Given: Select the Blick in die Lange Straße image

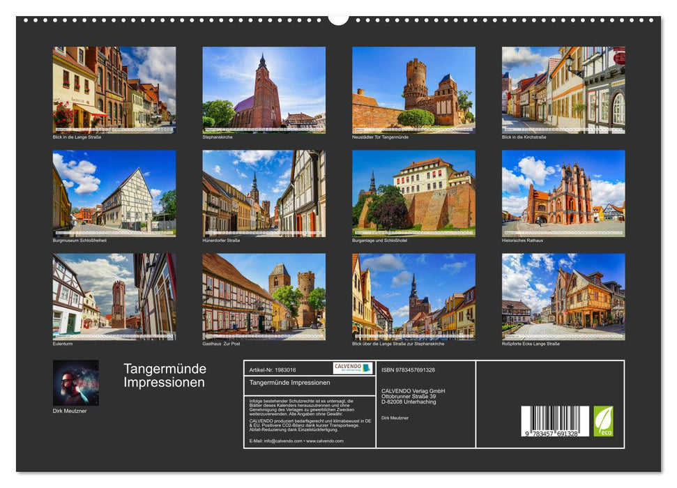Looking at the screenshot, I should point(113,87).
